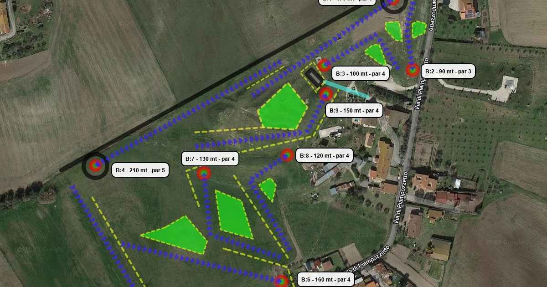Select the B:8 hole target marker
Viewport: 547px width, 287px height.
pos(287,155)
